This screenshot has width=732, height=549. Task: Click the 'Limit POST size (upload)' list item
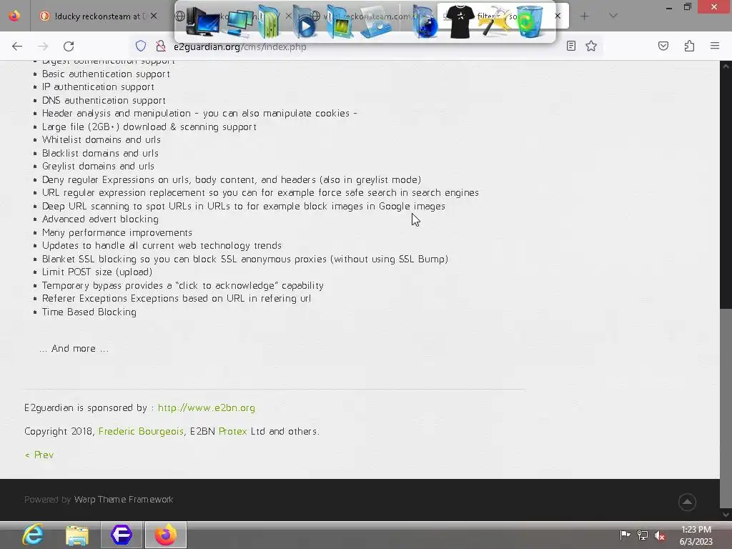(97, 272)
